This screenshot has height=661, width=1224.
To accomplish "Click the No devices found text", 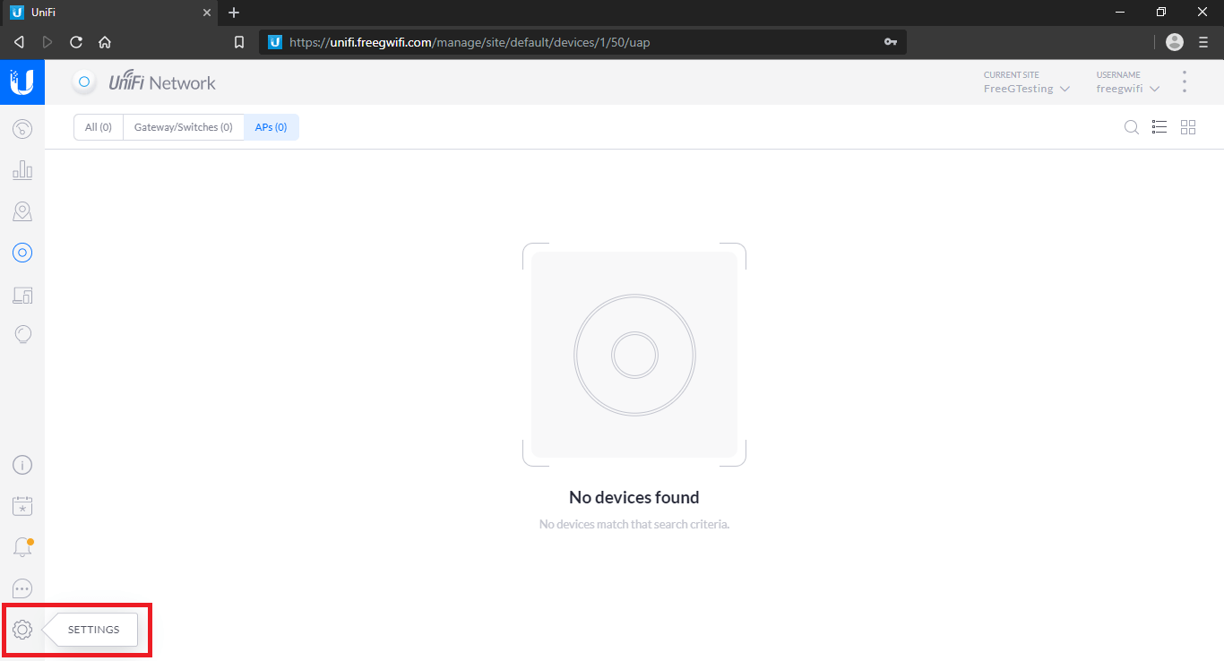I will 634,497.
